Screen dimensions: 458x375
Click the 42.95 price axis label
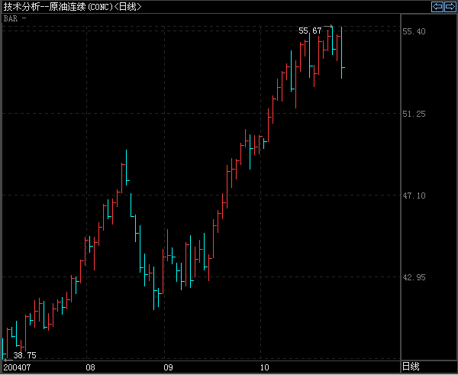point(414,277)
